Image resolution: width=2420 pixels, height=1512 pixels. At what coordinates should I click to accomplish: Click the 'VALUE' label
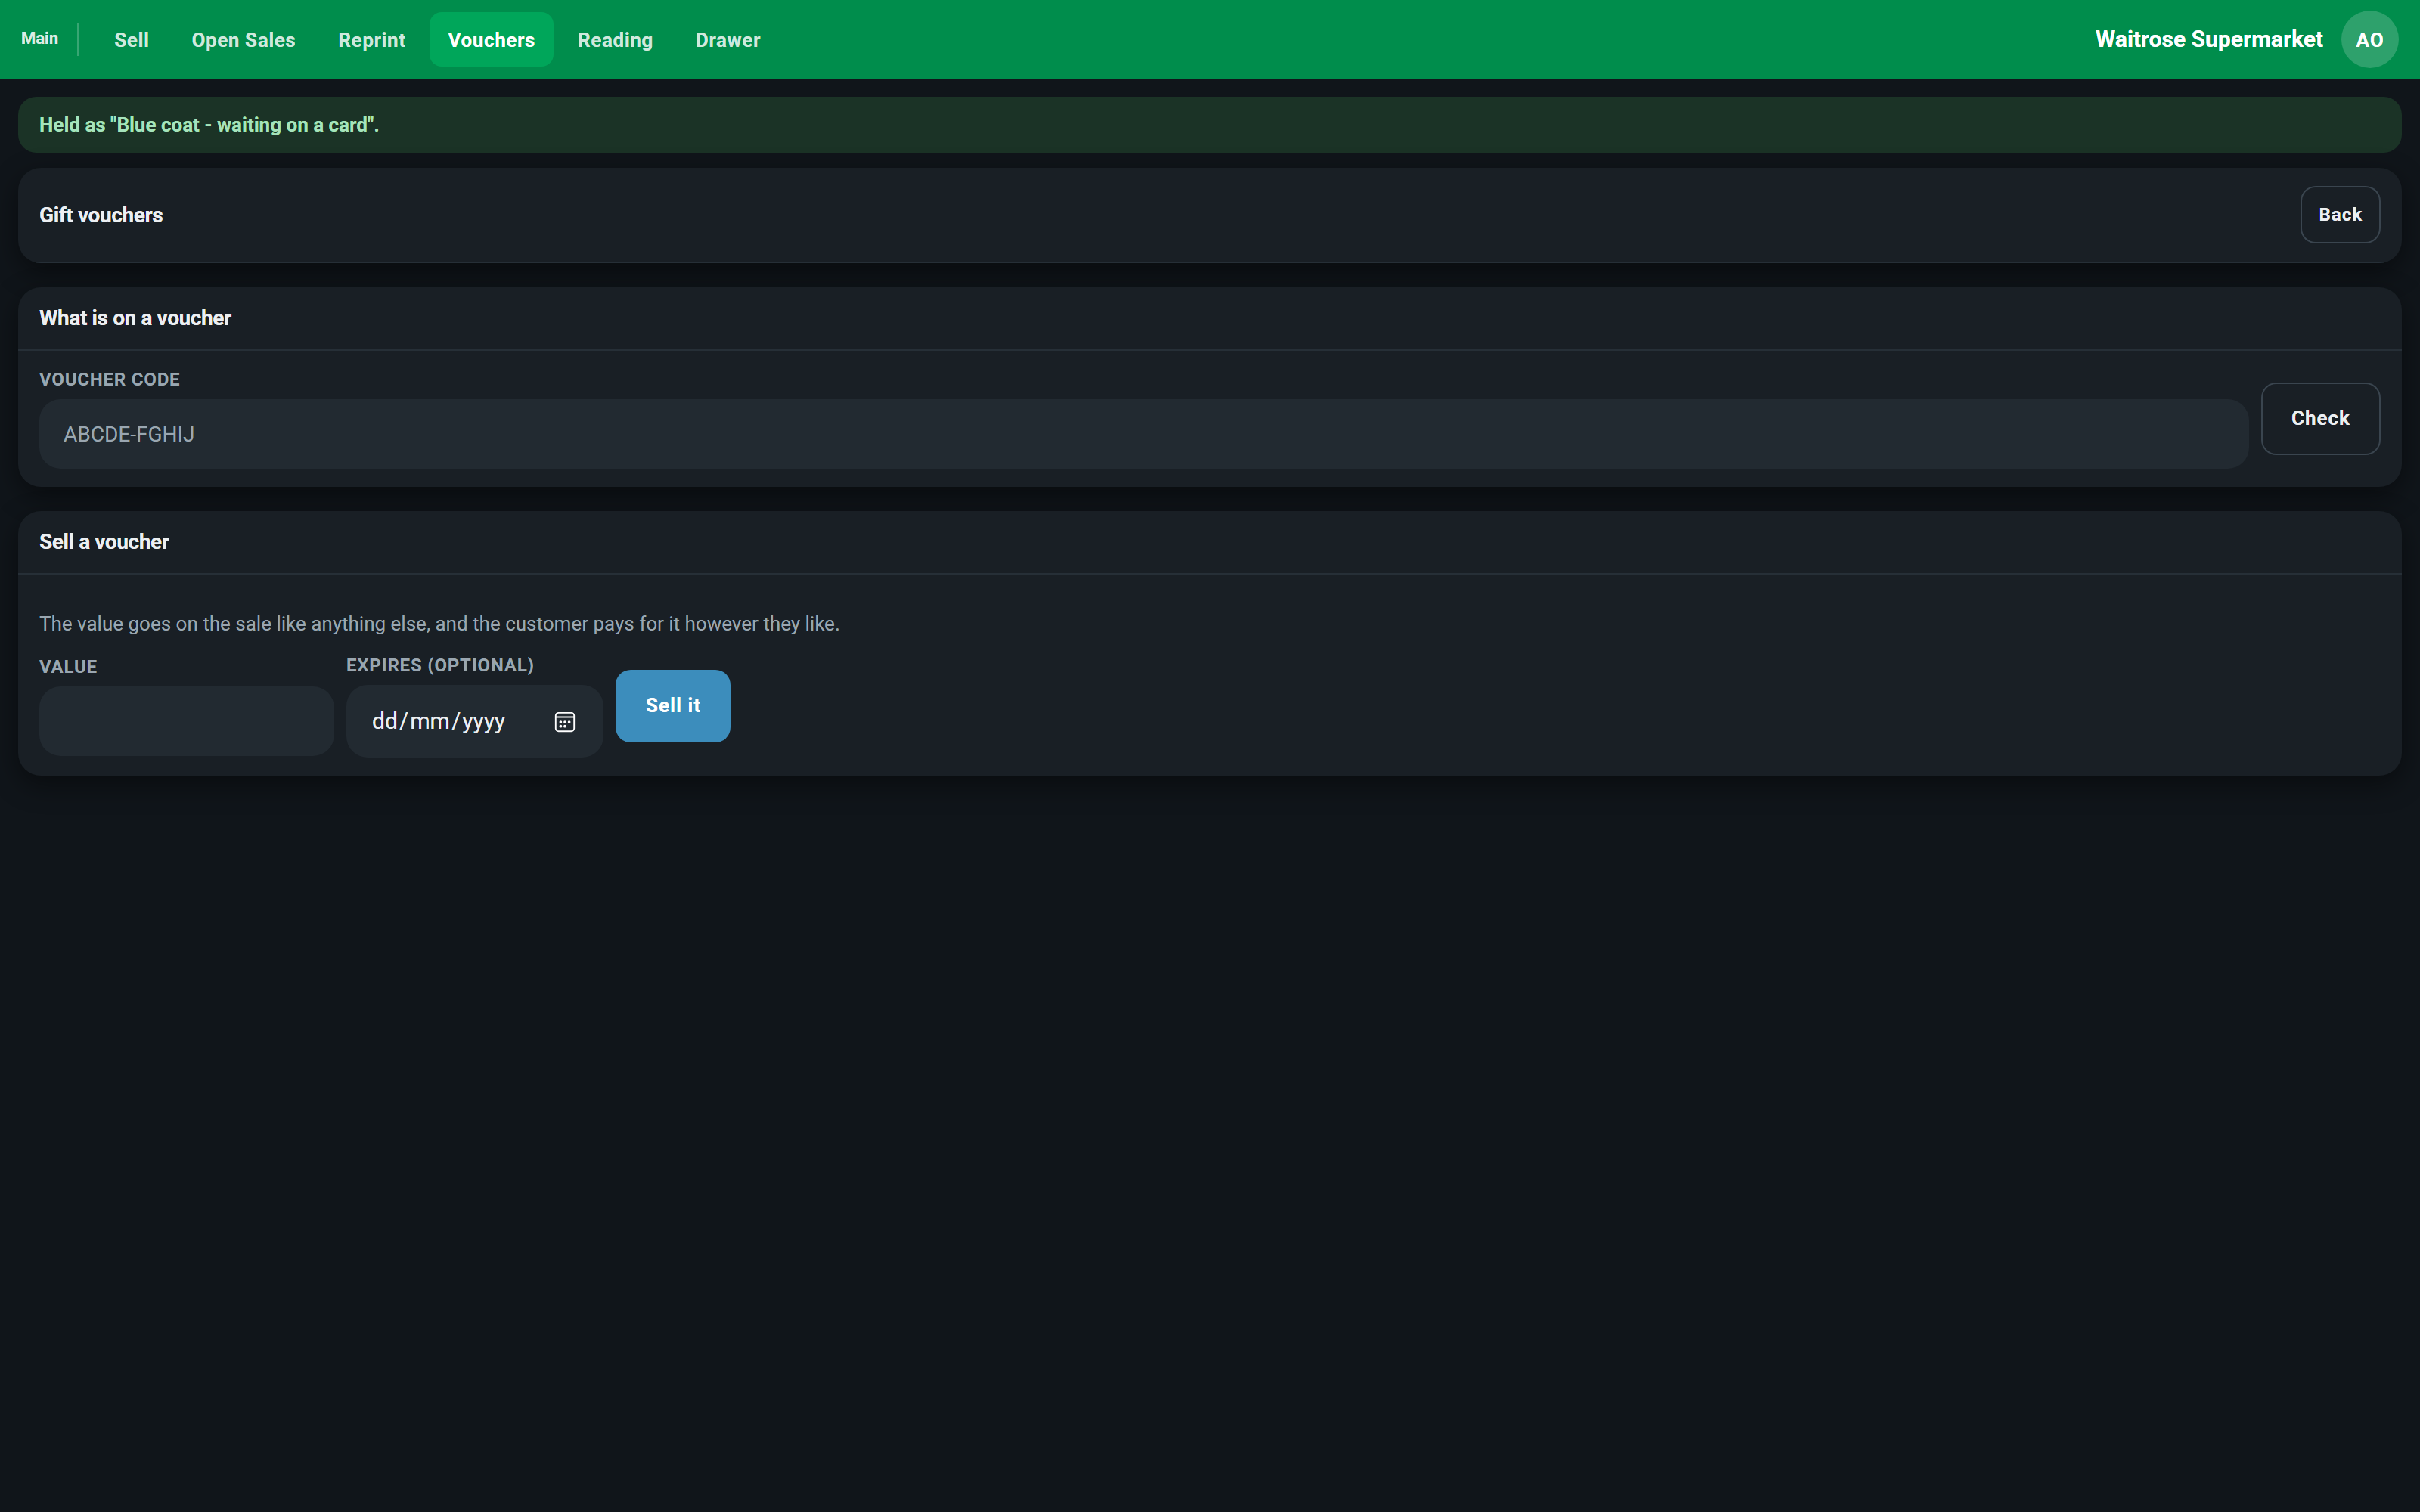(68, 667)
